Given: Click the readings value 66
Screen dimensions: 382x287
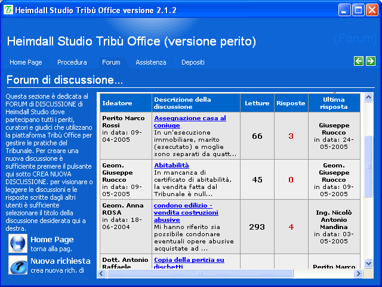Looking at the screenshot, I should [257, 136].
